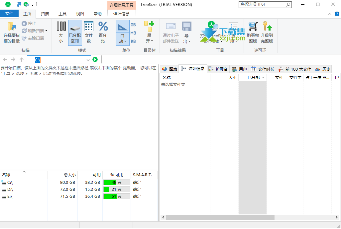Collapse the ribbon with the chevron

[329, 14]
